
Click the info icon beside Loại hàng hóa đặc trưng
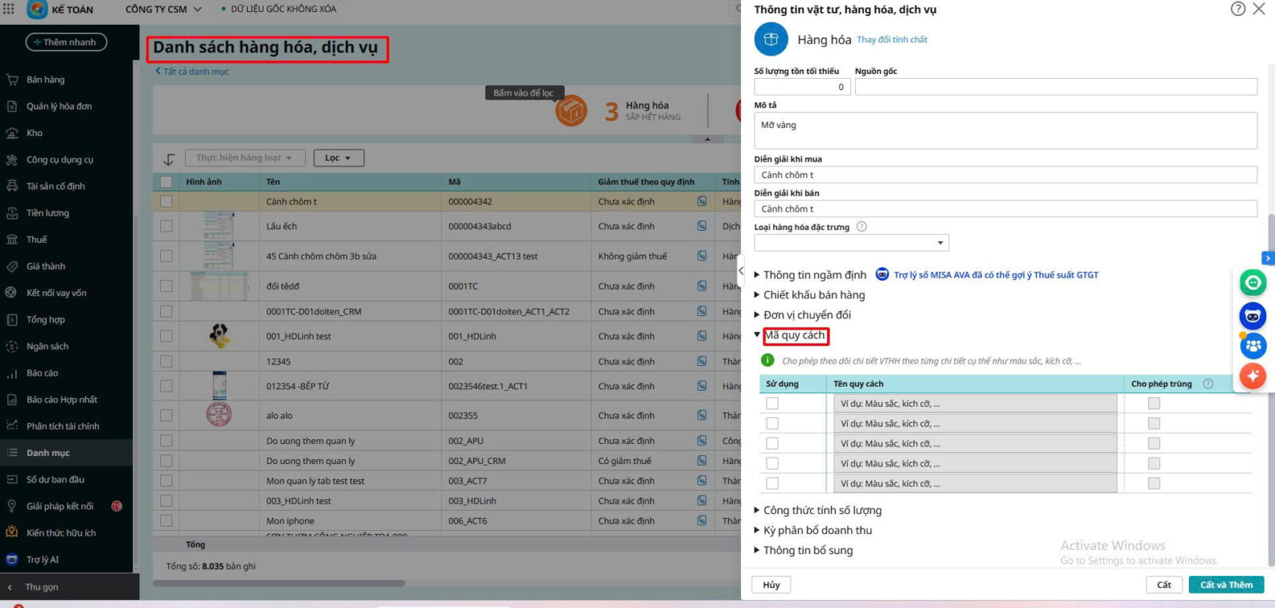[x=861, y=227]
